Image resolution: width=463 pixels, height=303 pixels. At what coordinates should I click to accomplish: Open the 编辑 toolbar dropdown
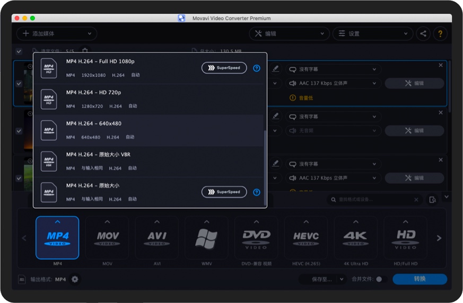[289, 33]
